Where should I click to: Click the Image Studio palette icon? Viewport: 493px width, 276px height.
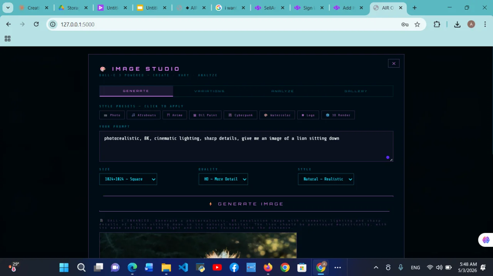103,69
